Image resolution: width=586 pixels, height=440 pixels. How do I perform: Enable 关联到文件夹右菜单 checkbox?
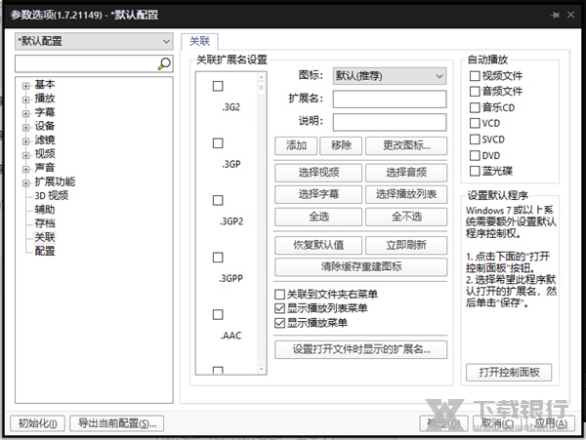tap(280, 294)
